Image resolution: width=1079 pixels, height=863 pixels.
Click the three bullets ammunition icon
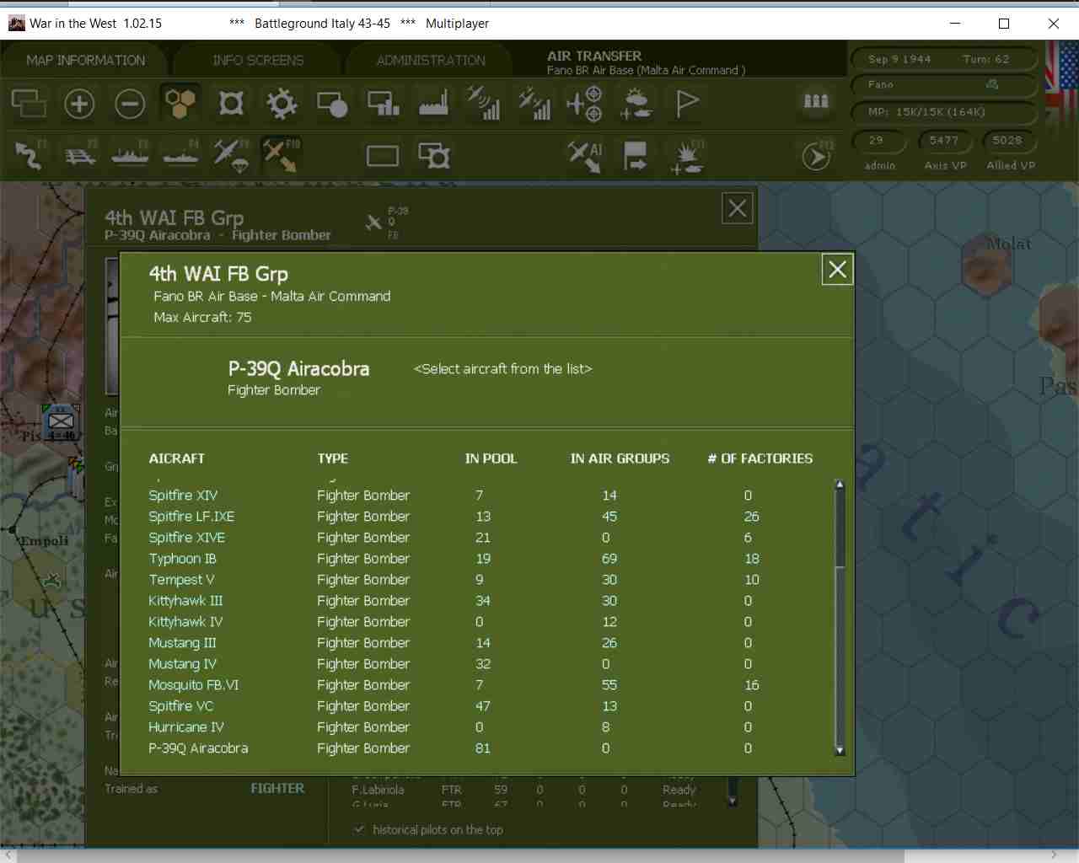tap(816, 101)
